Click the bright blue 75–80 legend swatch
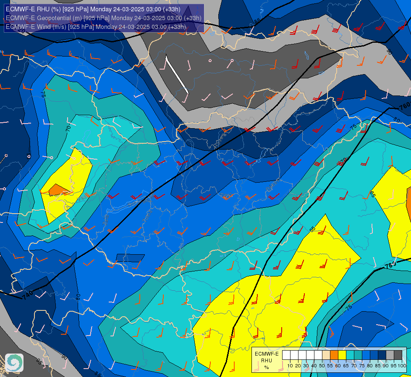This screenshot has width=411, height=377. pyautogui.click(x=366, y=355)
